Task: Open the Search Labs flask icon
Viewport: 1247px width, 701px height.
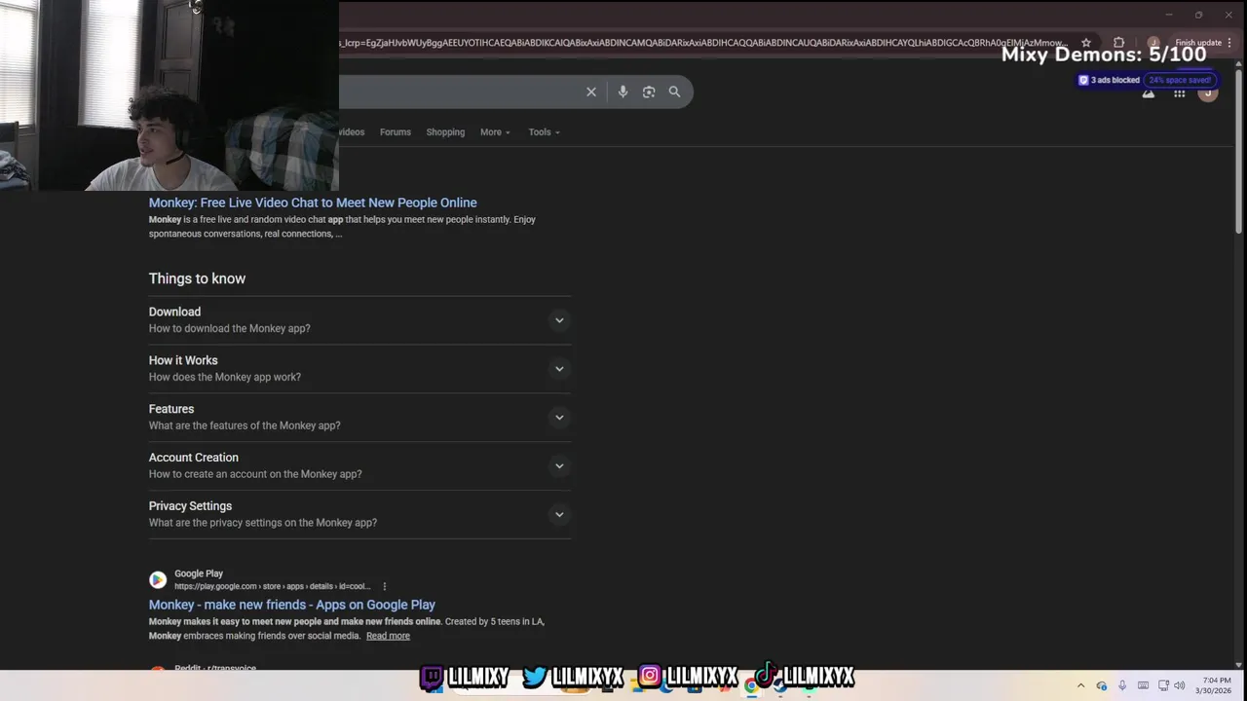Action: (1149, 93)
